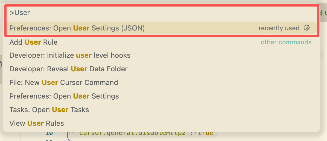Click the gear icon to configure keybinding
The height and width of the screenshot is (141, 327).
tap(307, 28)
